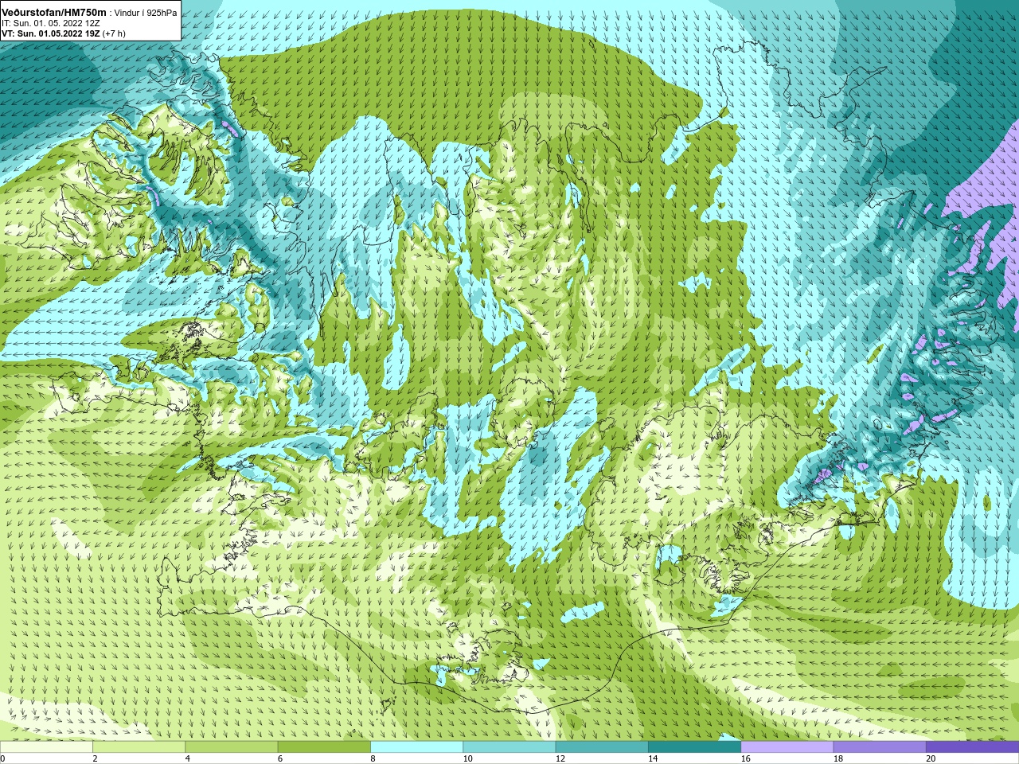The height and width of the screenshot is (764, 1019).
Task: Click the legend value "14"
Action: pos(653,758)
